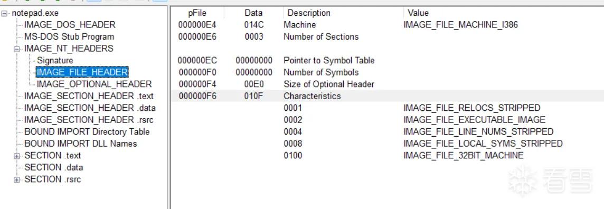Select IMAGE_SECTION_HEADER .text entry
The width and height of the screenshot is (604, 209).
89,96
